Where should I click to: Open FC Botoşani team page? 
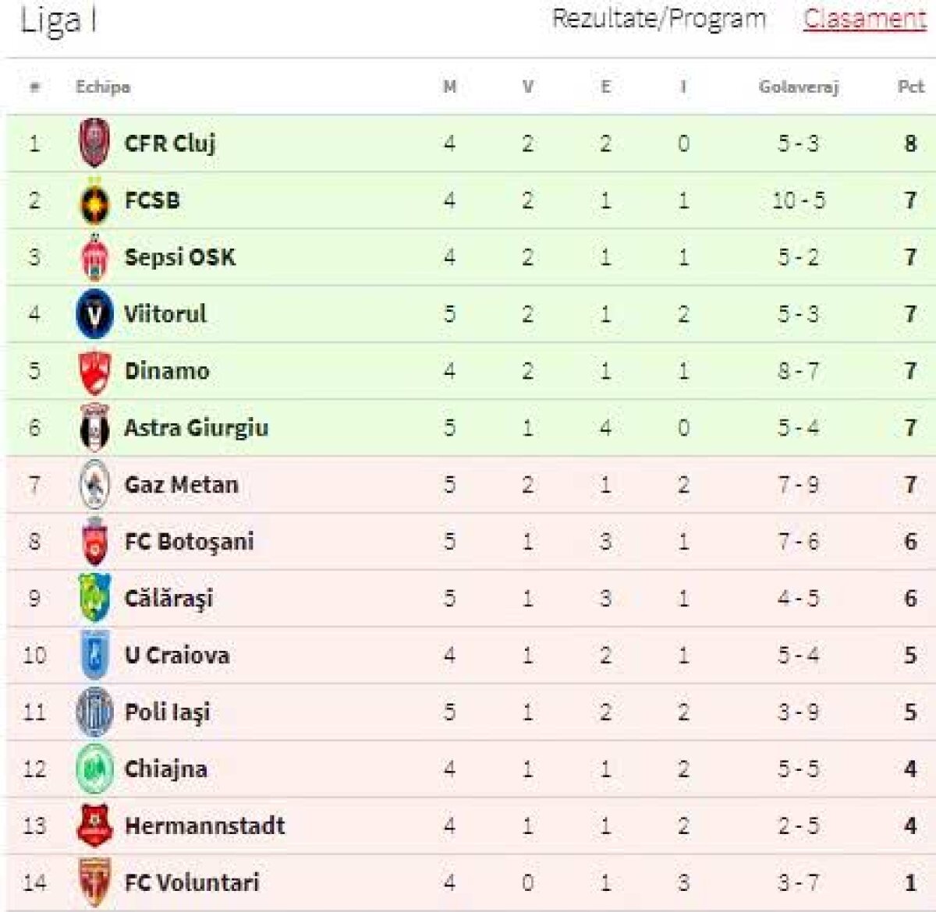click(190, 541)
